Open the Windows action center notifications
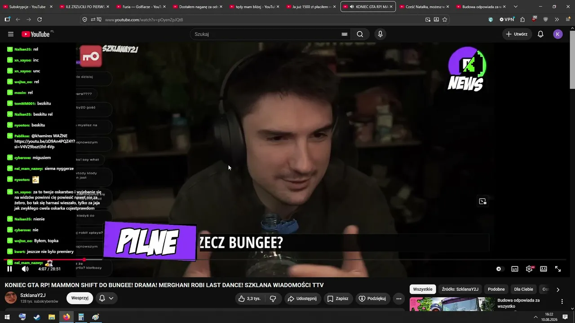 (x=566, y=317)
